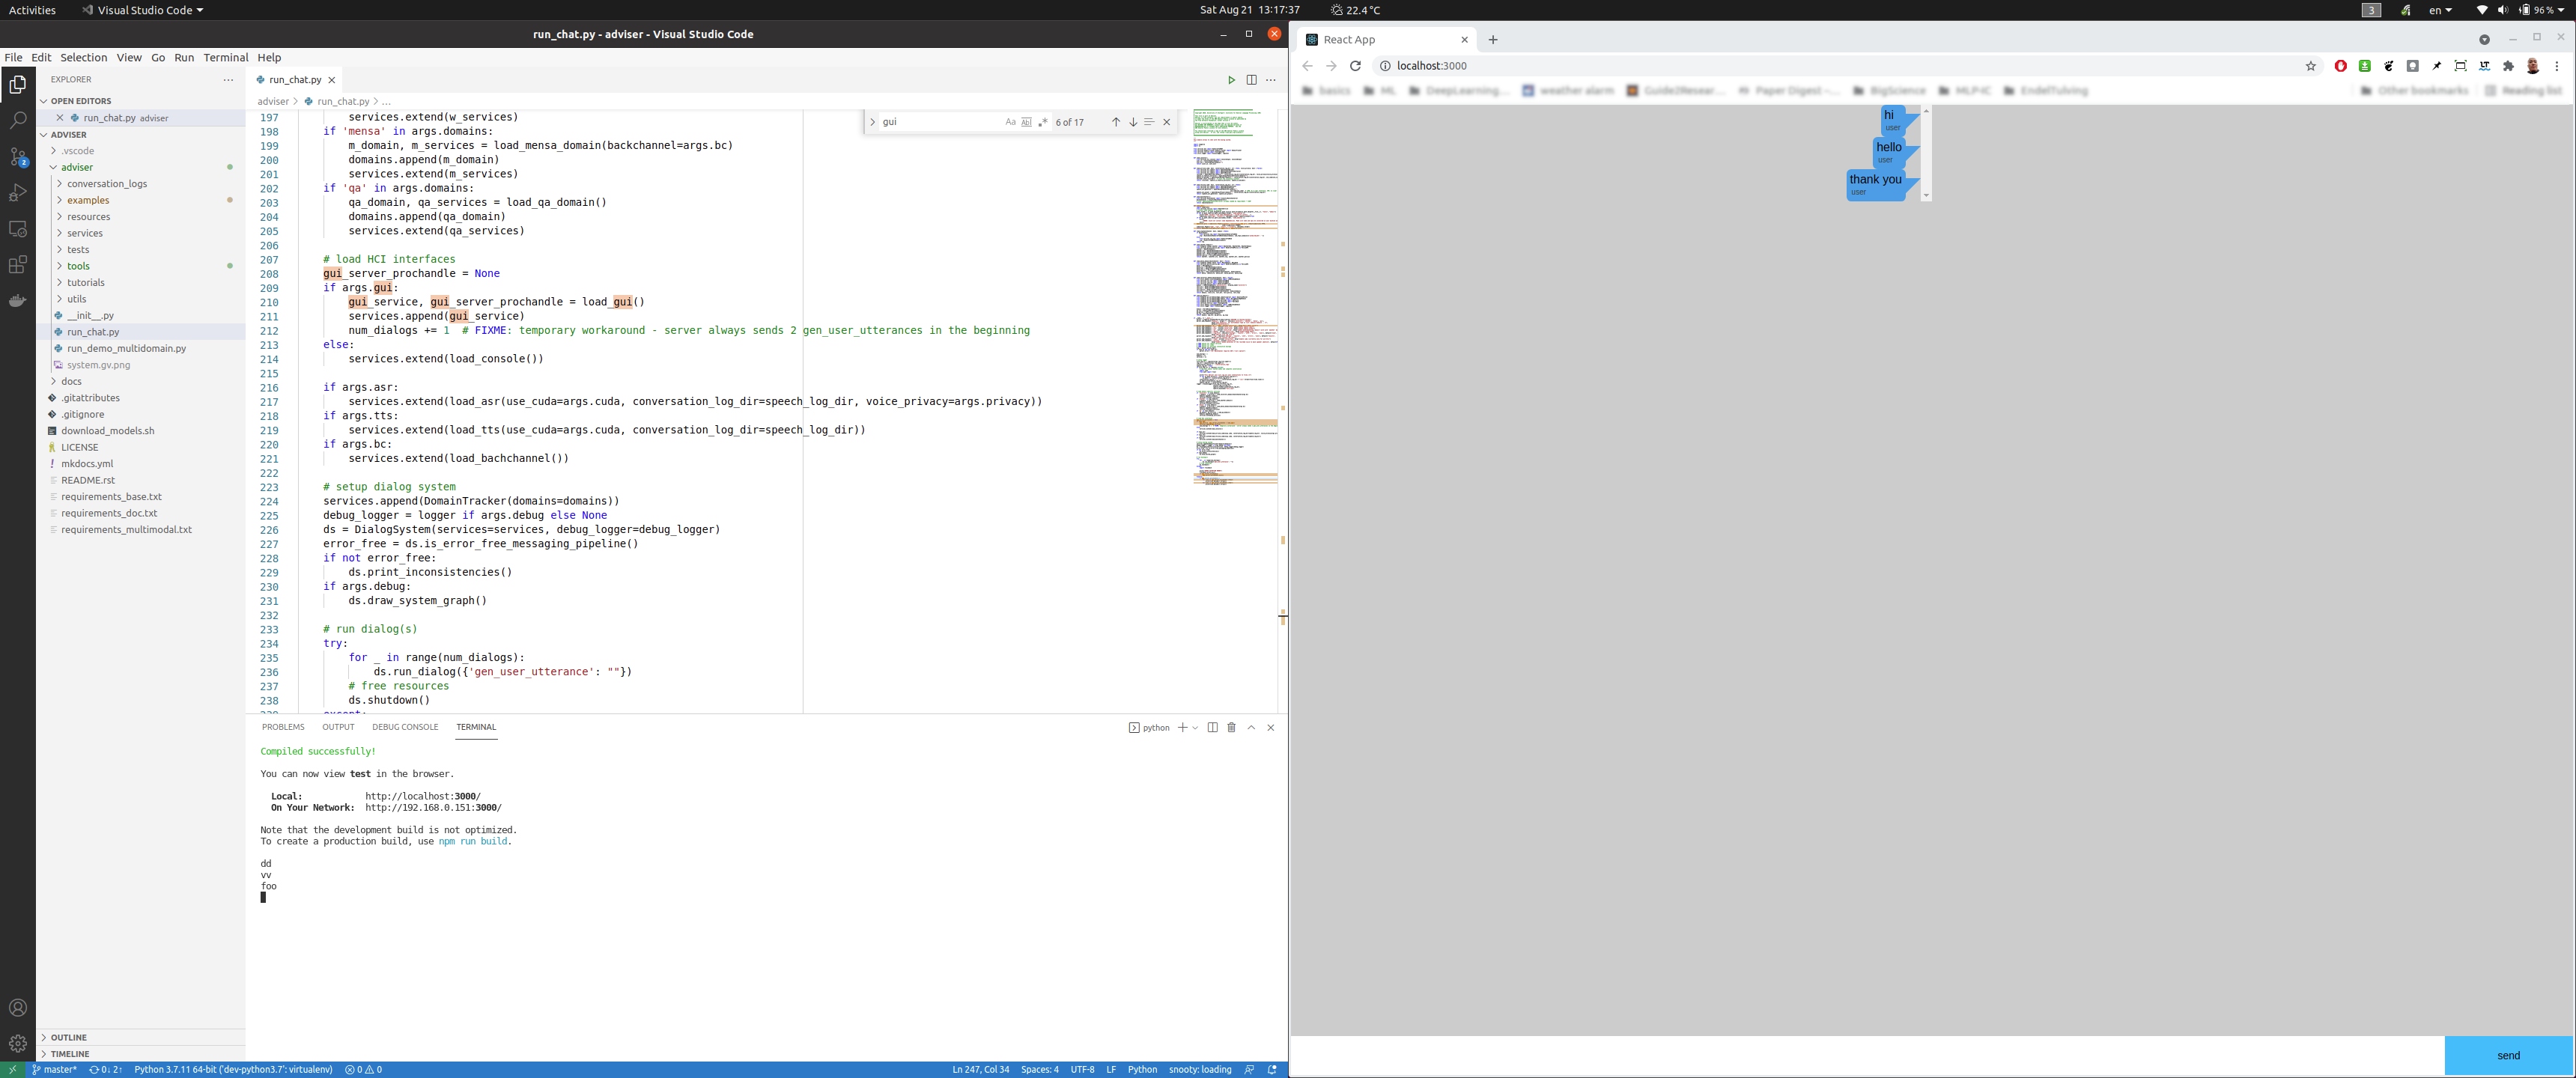The height and width of the screenshot is (1078, 2576).
Task: Open the Accounts menu in activity bar
Action: 18,1008
